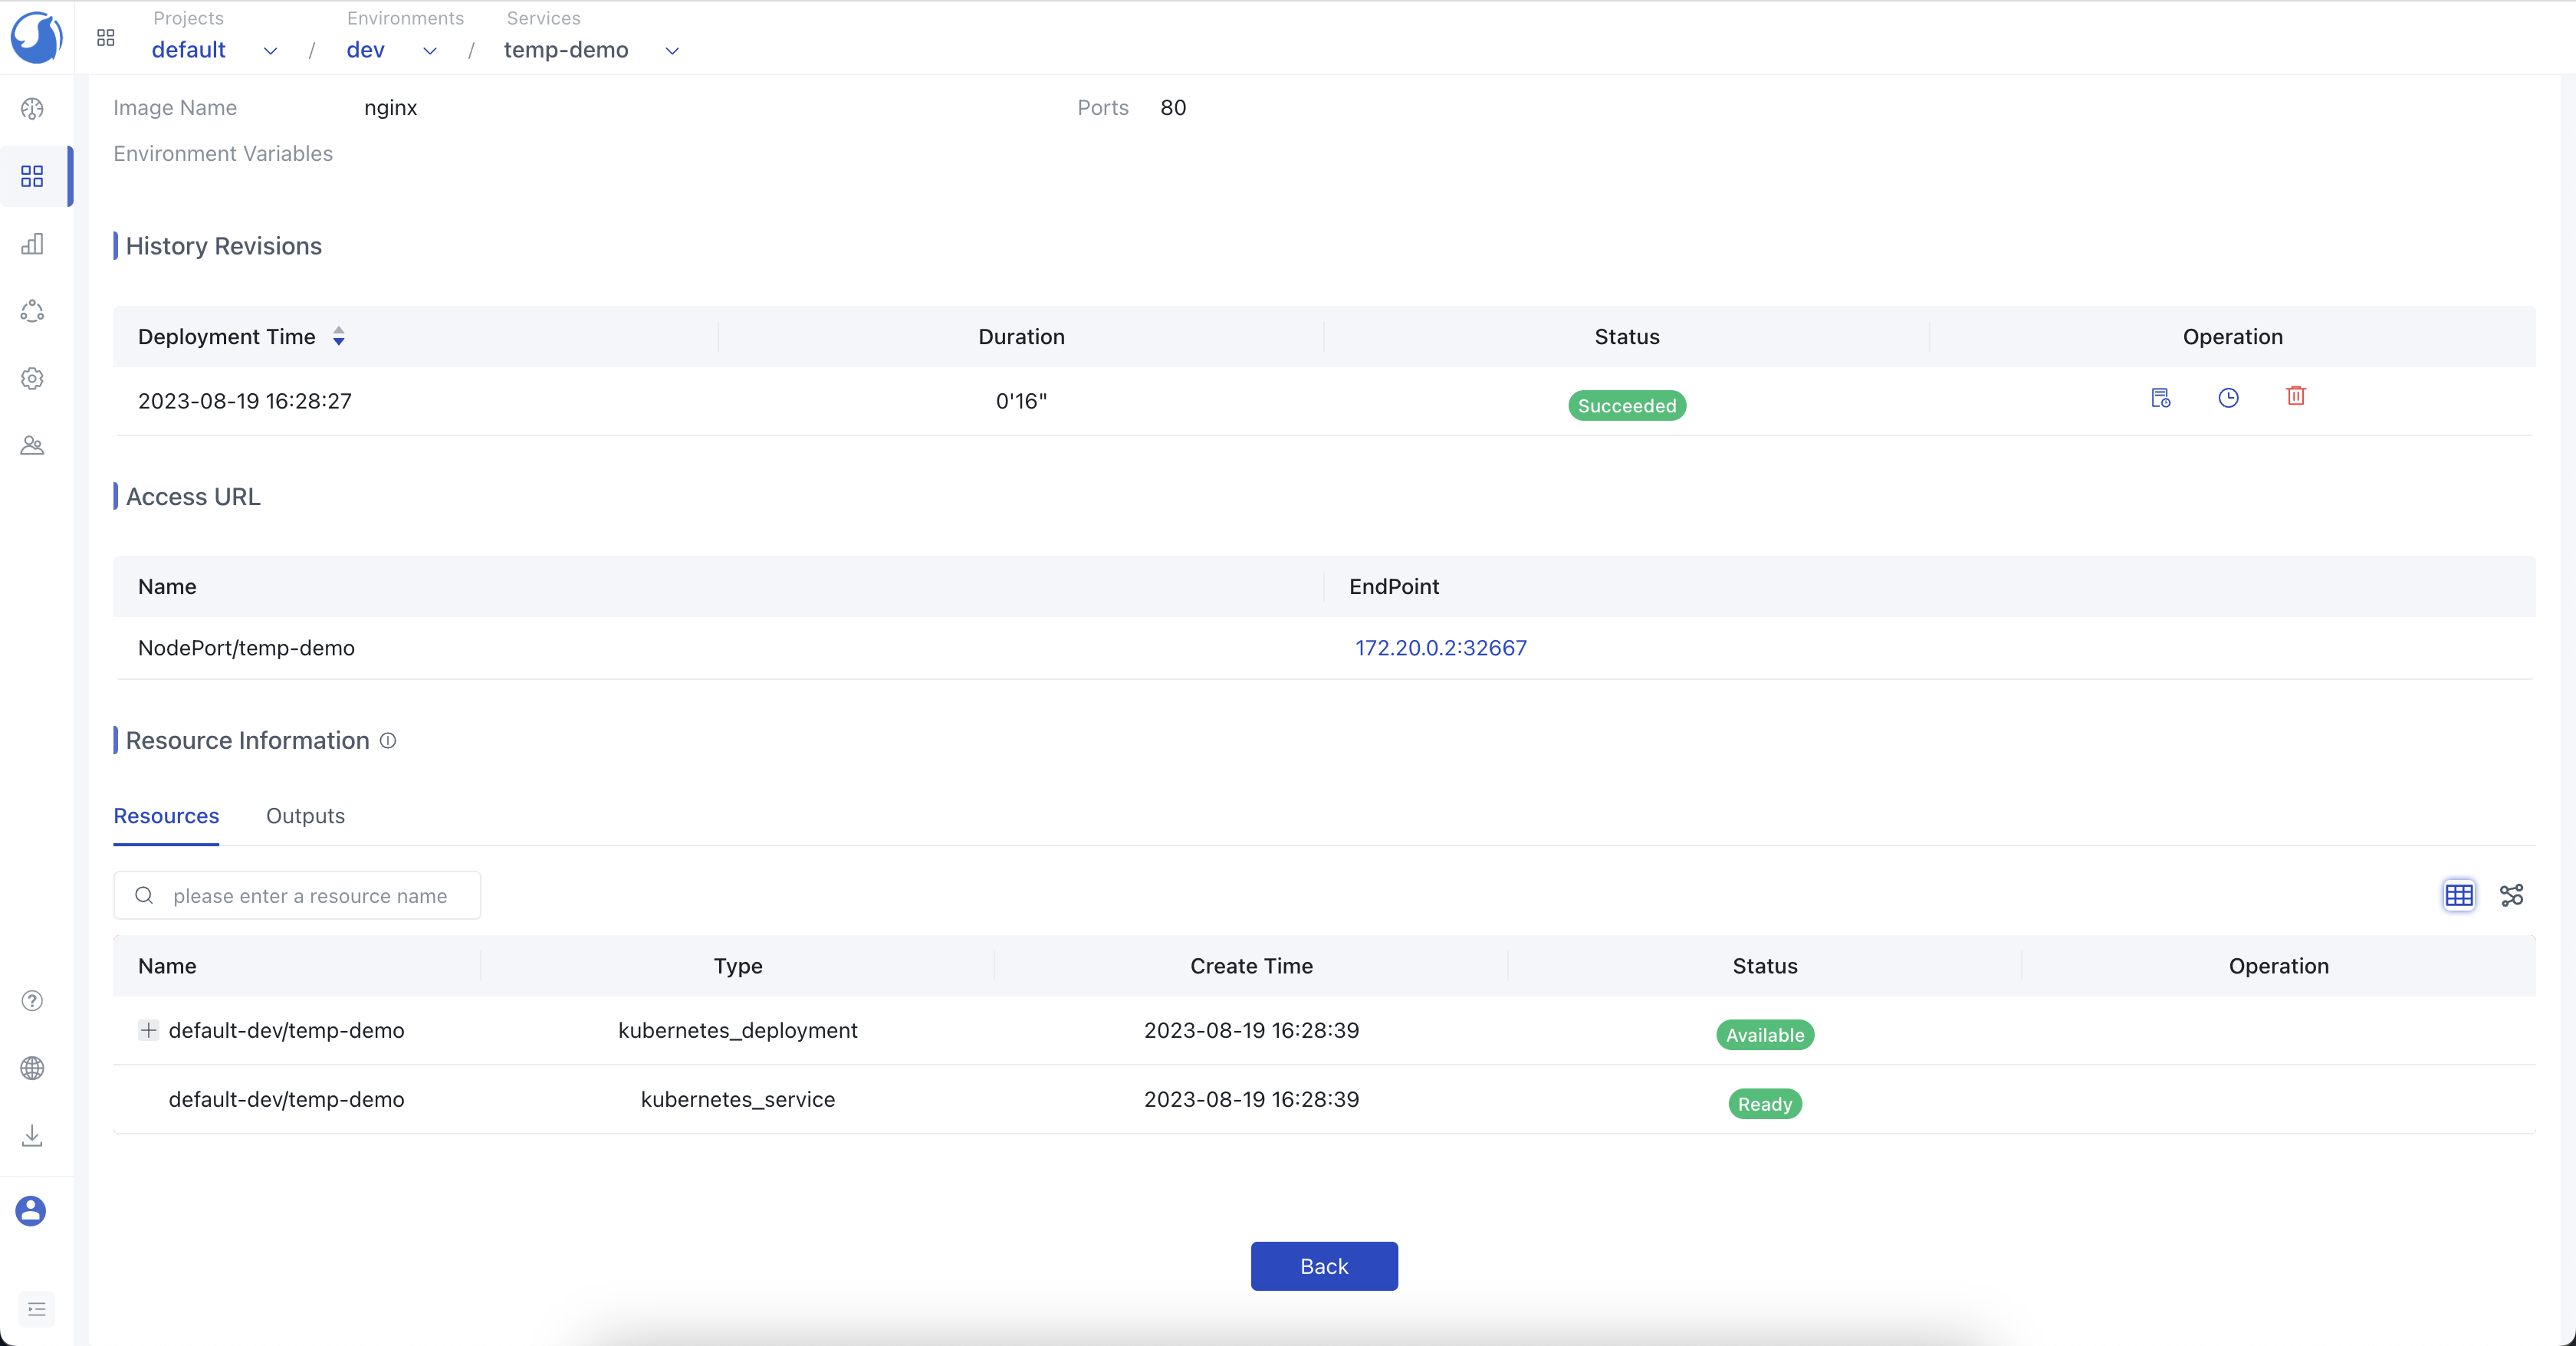The image size is (2576, 1346).
Task: Open the help question mark icon
Action: (x=32, y=1001)
